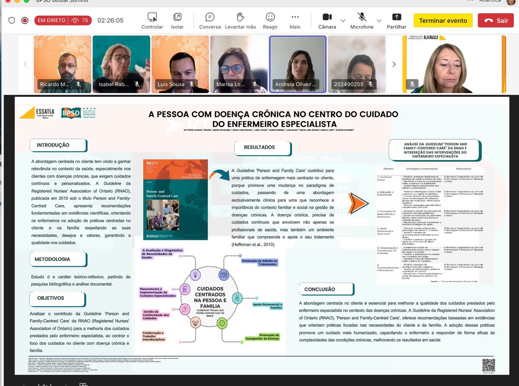Click the Person- and Family-Centred Care cover image
This screenshot has width=519, height=386.
[x=176, y=200]
